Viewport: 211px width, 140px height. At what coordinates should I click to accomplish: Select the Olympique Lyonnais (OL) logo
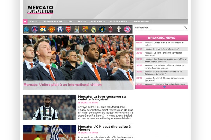pyautogui.click(x=43, y=29)
